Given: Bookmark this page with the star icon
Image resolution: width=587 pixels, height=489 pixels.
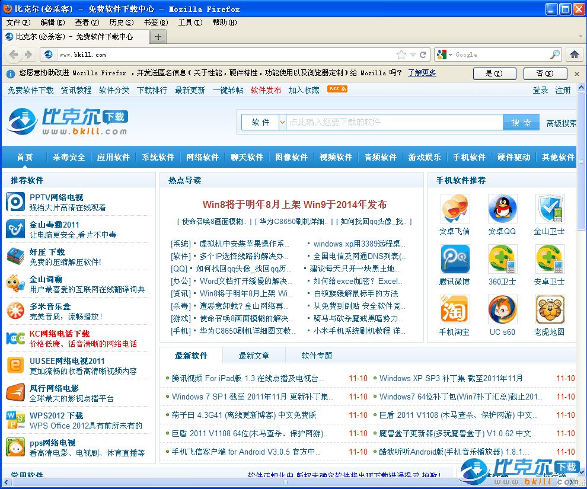Looking at the screenshot, I should [401, 55].
